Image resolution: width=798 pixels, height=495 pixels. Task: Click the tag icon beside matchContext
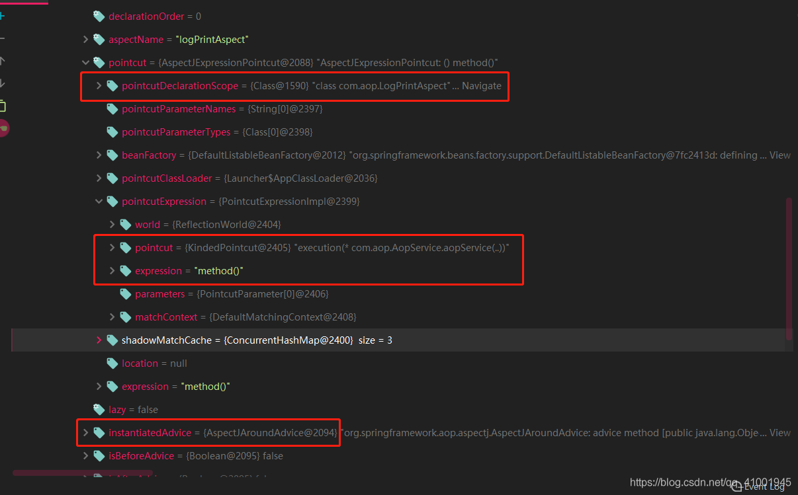pyautogui.click(x=126, y=317)
